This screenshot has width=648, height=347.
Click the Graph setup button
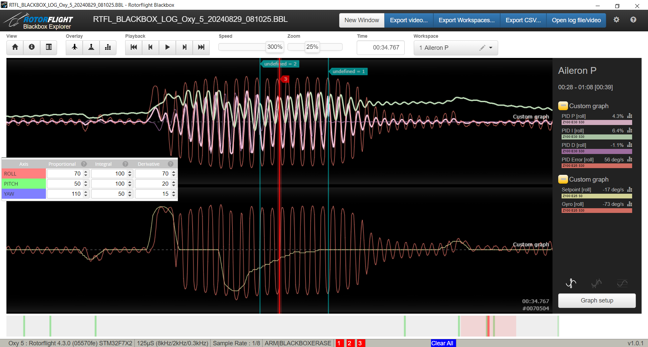(x=596, y=301)
